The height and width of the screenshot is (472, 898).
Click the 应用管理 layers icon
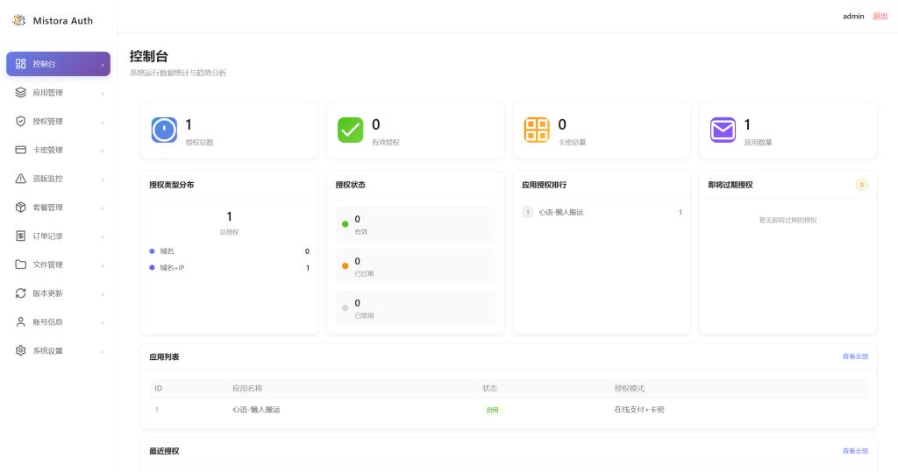click(21, 93)
